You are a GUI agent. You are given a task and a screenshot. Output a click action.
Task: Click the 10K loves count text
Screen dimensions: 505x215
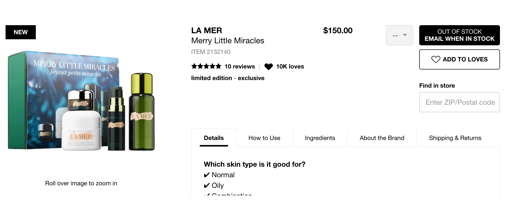pyautogui.click(x=290, y=66)
